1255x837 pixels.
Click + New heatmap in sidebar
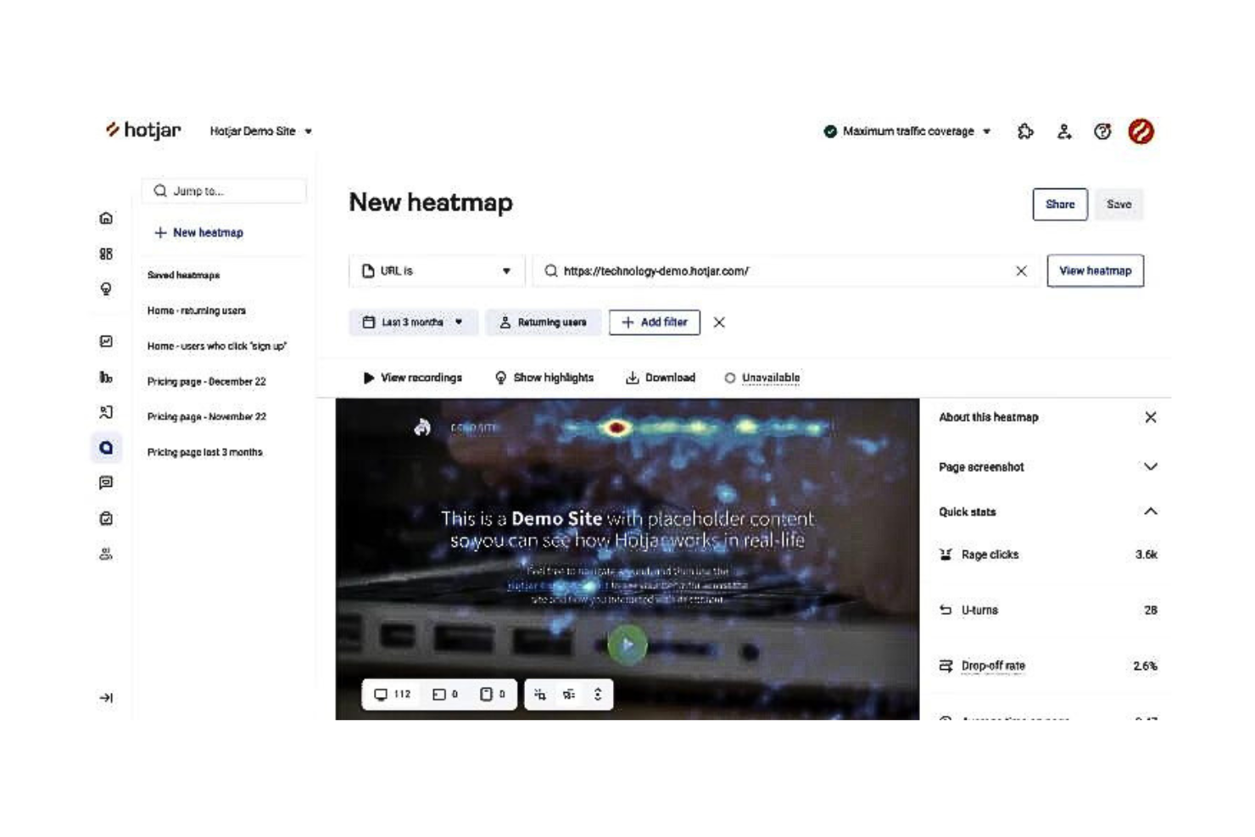tap(199, 232)
